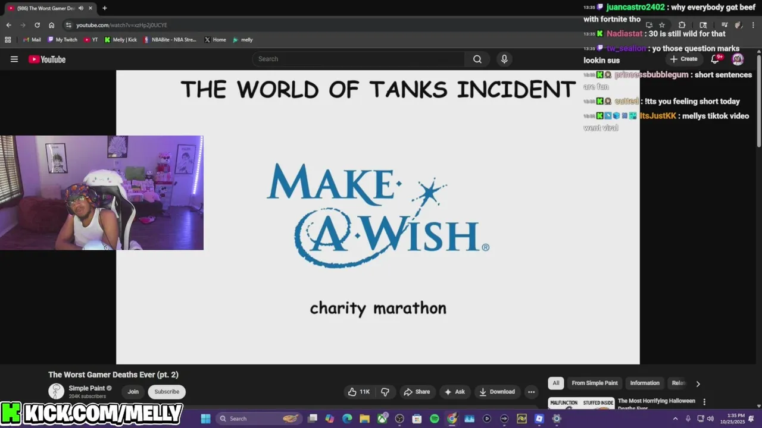Image resolution: width=762 pixels, height=428 pixels.
Task: Open Microsoft Store from the taskbar
Action: pyautogui.click(x=417, y=418)
